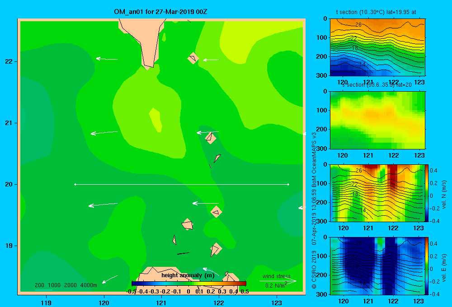452x307 pixels.
Task: Click longitude label 122 below the main map
Action: click(219, 302)
